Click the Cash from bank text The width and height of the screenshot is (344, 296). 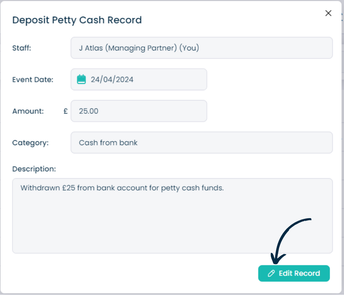pos(108,143)
